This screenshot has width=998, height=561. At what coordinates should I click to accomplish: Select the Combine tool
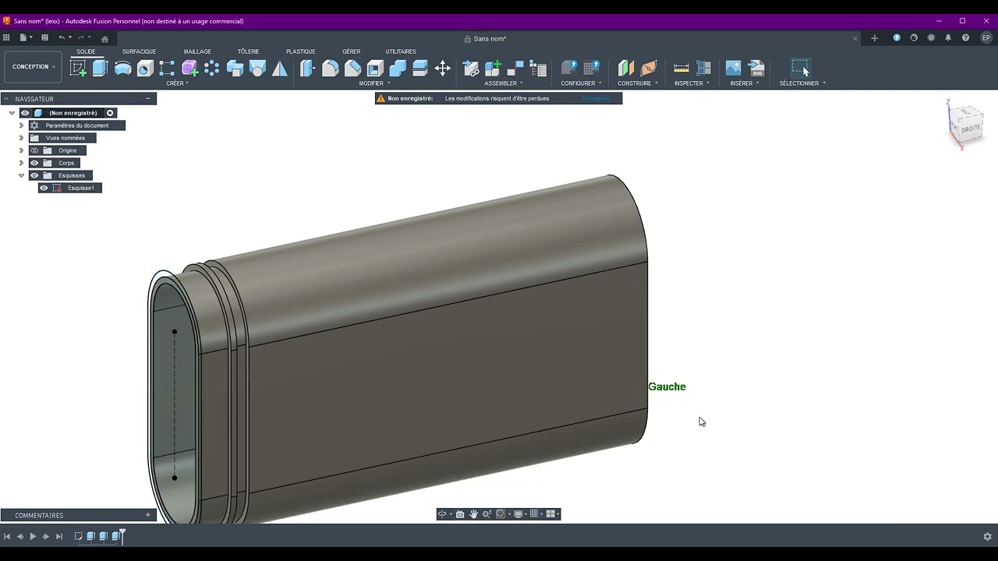pyautogui.click(x=398, y=69)
